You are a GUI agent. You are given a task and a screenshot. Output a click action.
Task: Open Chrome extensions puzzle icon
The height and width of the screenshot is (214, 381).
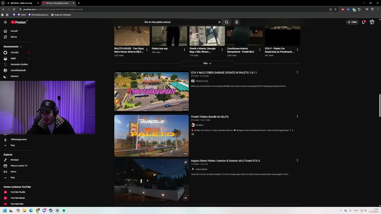click(x=359, y=9)
